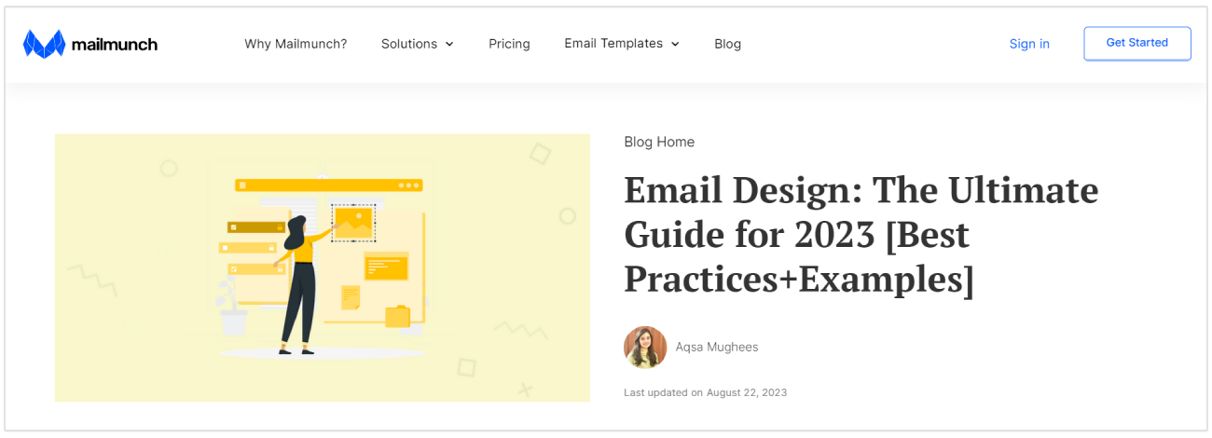This screenshot has width=1212, height=438.
Task: Click the Email Design article title
Action: [x=861, y=235]
